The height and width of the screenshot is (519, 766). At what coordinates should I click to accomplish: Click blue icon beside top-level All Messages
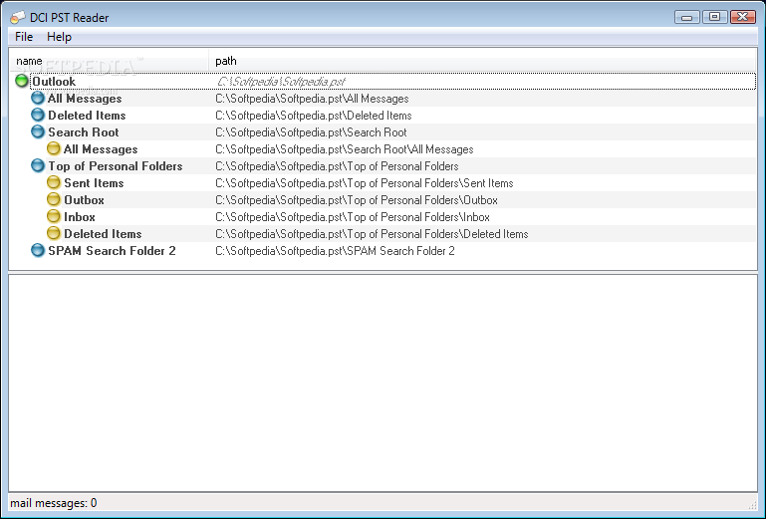[x=38, y=99]
